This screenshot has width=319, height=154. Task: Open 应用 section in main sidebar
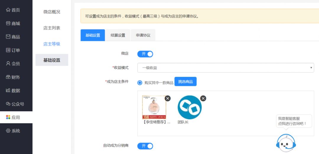[x=16, y=117]
